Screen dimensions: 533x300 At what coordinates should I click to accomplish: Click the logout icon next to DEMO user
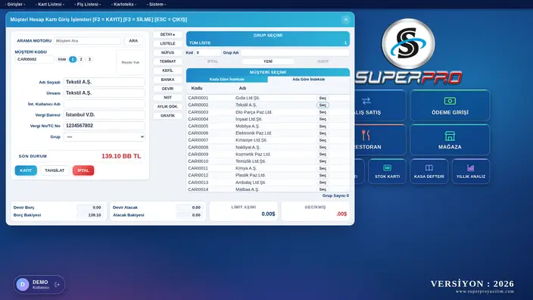(x=57, y=285)
